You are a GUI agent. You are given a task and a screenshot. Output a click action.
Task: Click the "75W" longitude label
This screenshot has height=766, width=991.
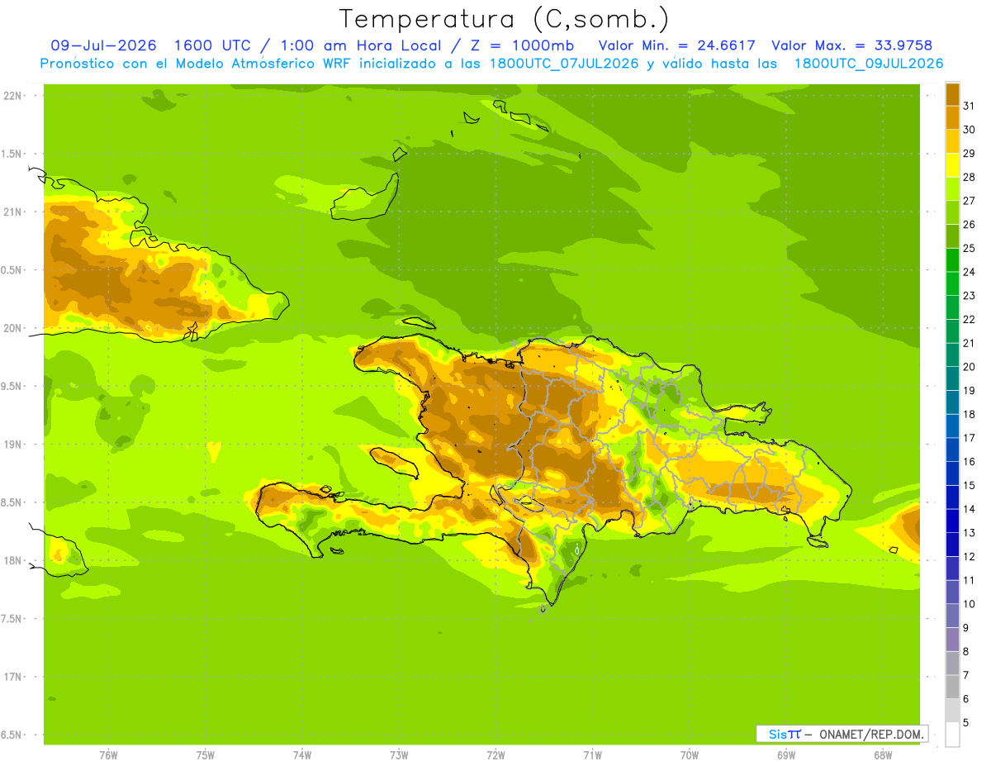[206, 754]
